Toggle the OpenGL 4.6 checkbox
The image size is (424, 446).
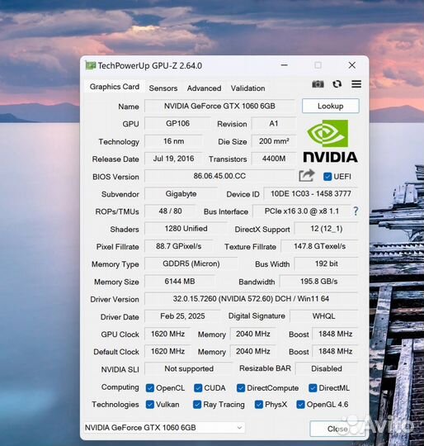pos(300,405)
